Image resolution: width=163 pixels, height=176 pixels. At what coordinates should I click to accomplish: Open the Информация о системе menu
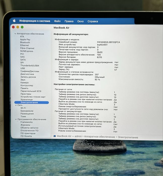[x=35, y=21]
